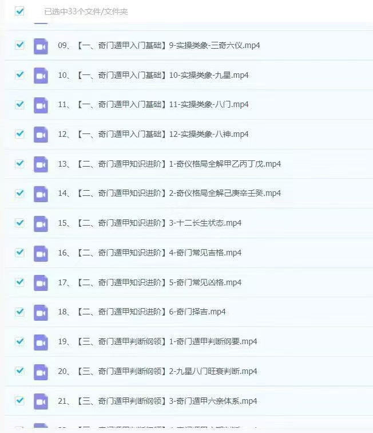Click video icon for file 10 九星

coord(41,76)
